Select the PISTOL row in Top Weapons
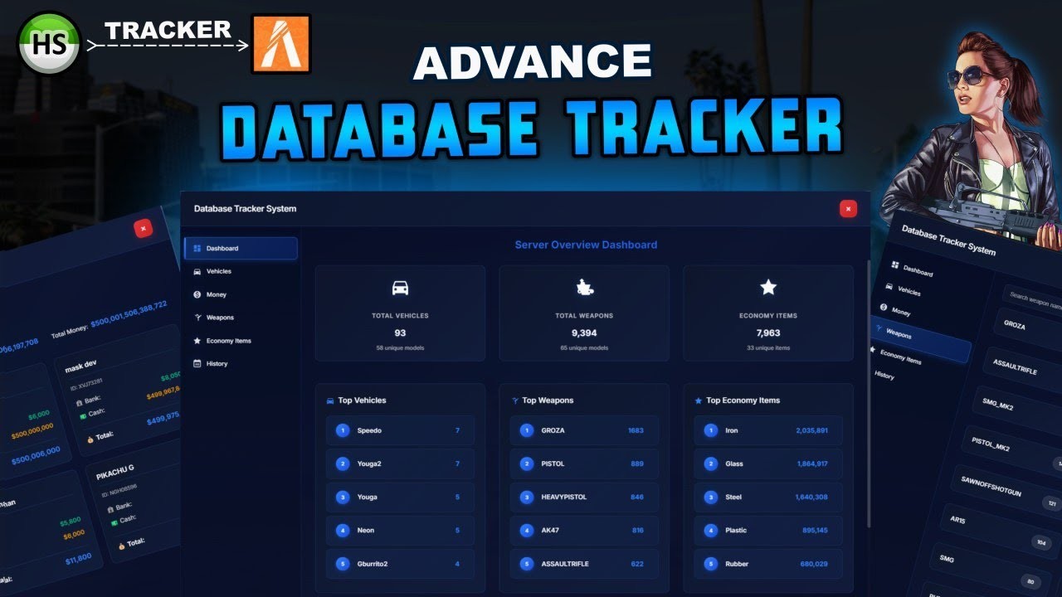Image resolution: width=1062 pixels, height=597 pixels. pos(585,464)
